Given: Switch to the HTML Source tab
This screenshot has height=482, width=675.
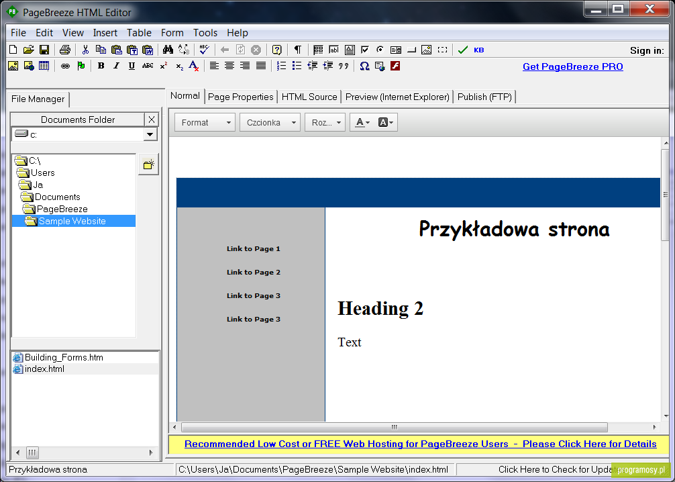Looking at the screenshot, I should (x=309, y=97).
